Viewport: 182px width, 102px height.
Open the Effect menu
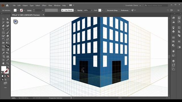44,5
